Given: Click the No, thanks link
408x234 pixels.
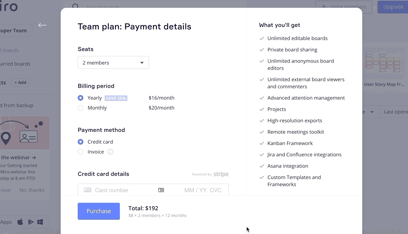Looking at the screenshot, I should click(32, 190).
